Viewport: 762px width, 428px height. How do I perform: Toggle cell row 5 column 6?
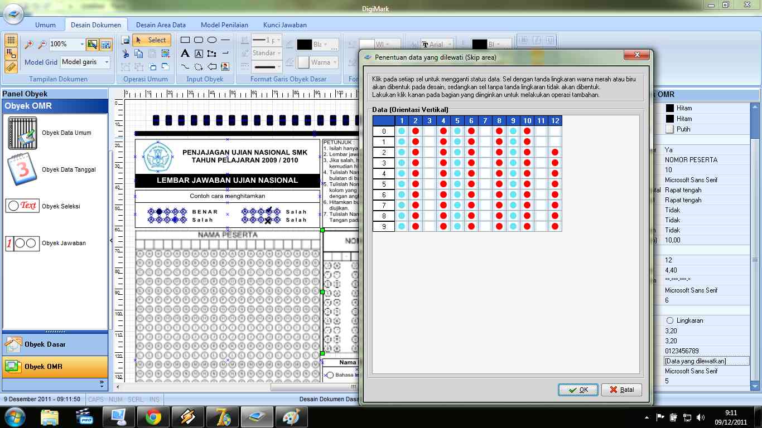(x=471, y=184)
